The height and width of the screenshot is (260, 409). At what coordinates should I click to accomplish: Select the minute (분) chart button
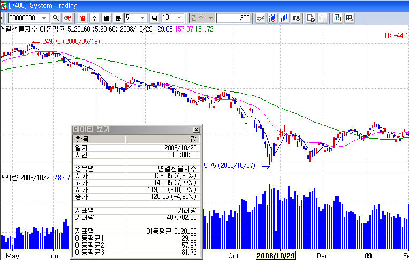coord(118,18)
